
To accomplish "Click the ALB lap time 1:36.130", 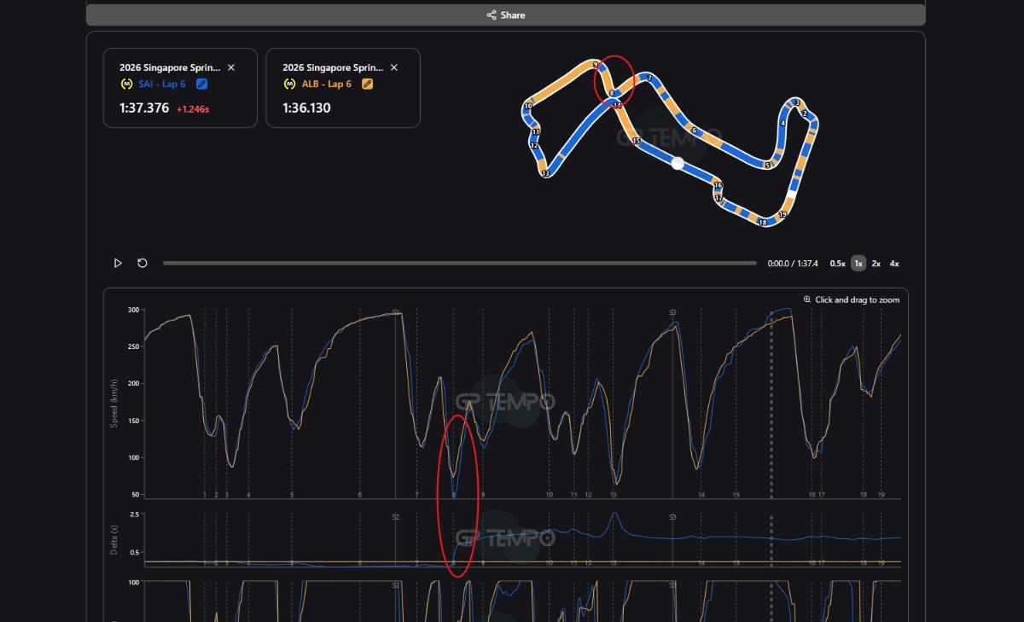I will click(306, 108).
